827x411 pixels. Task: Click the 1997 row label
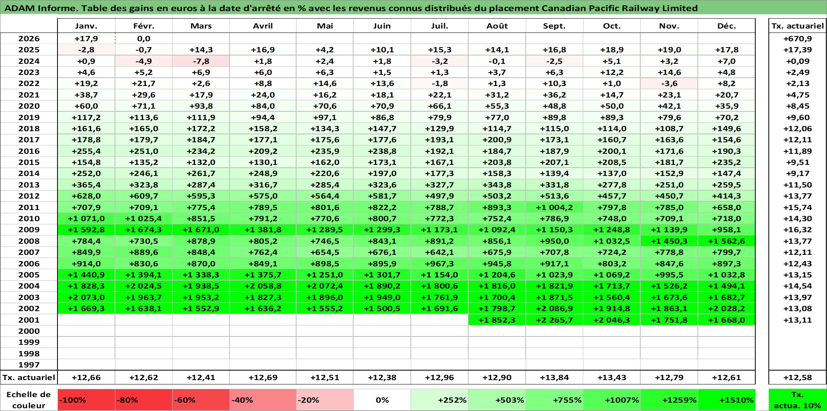click(x=29, y=365)
